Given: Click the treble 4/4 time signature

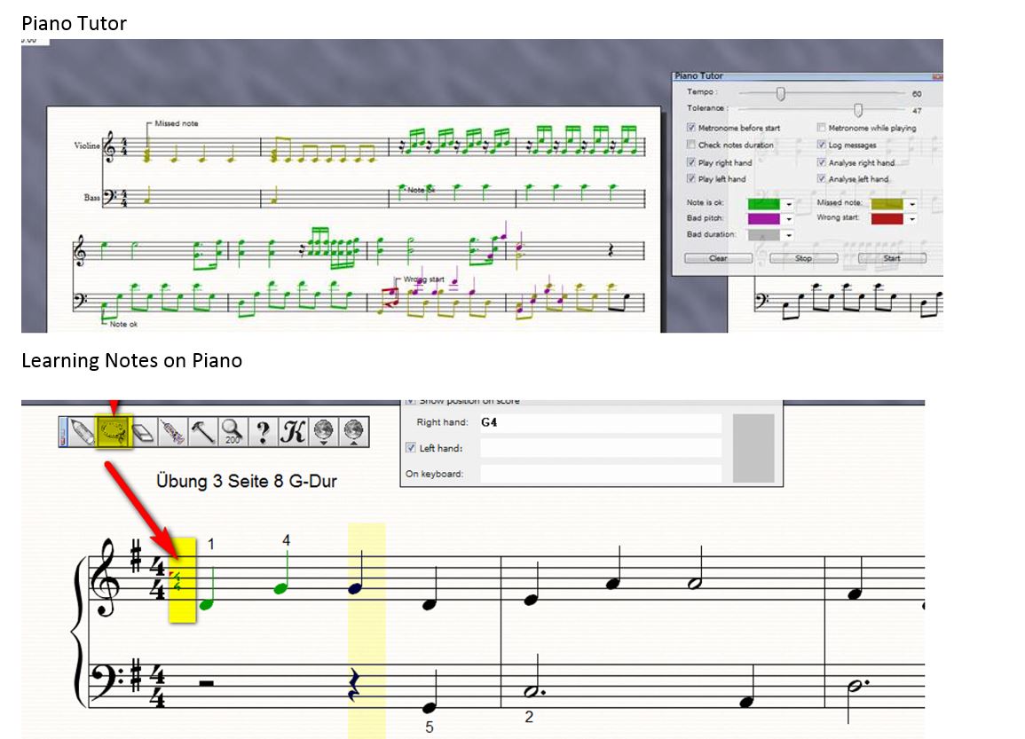Looking at the screenshot, I should tap(157, 579).
